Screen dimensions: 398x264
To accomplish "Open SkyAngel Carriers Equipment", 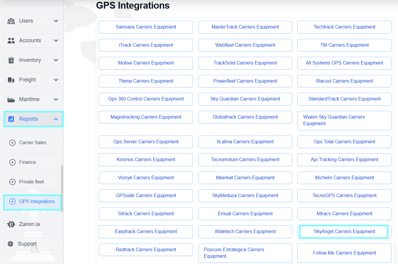I will pyautogui.click(x=344, y=232).
